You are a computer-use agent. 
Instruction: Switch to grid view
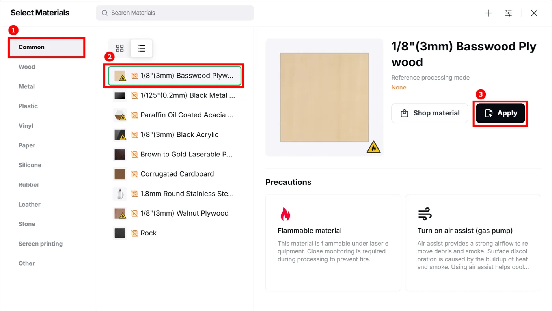click(120, 48)
